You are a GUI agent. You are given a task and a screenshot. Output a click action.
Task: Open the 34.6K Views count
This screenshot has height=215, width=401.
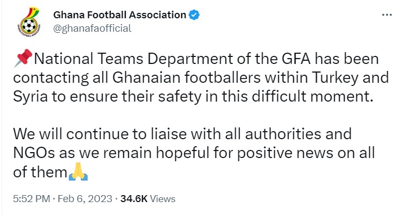(148, 199)
